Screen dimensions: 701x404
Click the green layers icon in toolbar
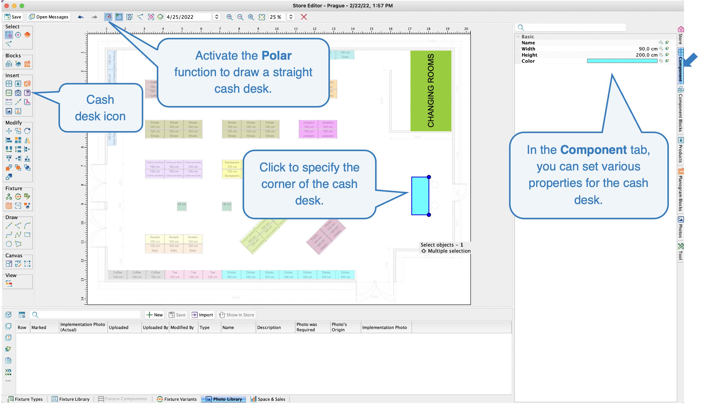[160, 17]
